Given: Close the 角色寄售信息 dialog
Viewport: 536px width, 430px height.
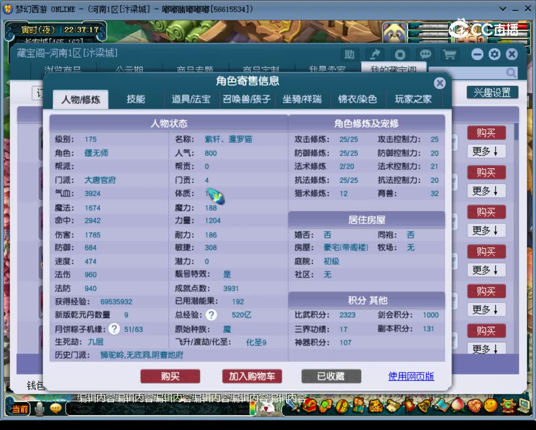Looking at the screenshot, I should (x=440, y=83).
